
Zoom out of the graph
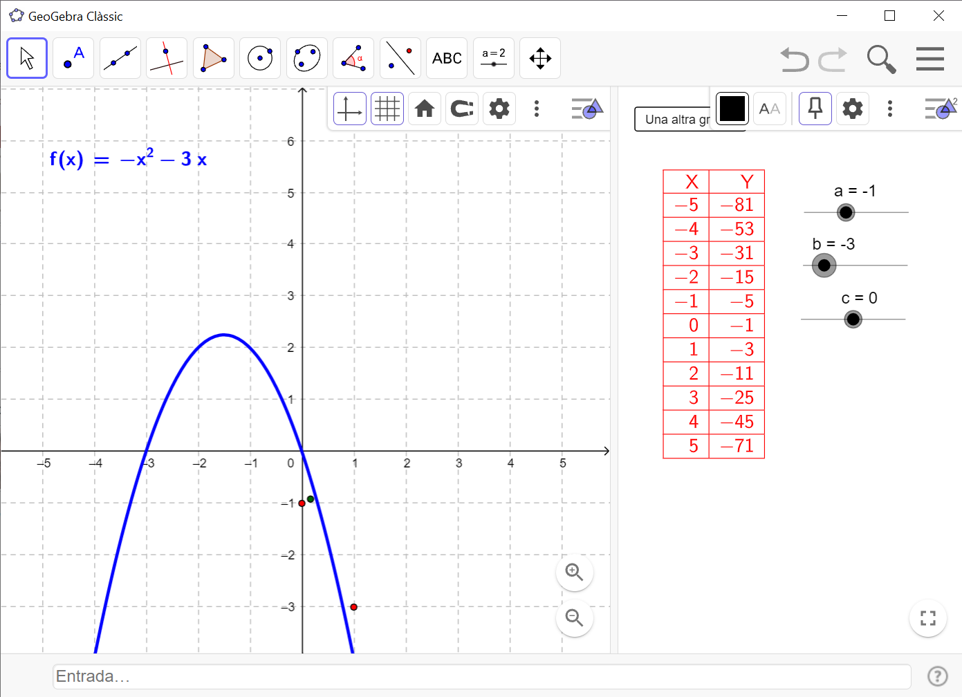pyautogui.click(x=575, y=617)
